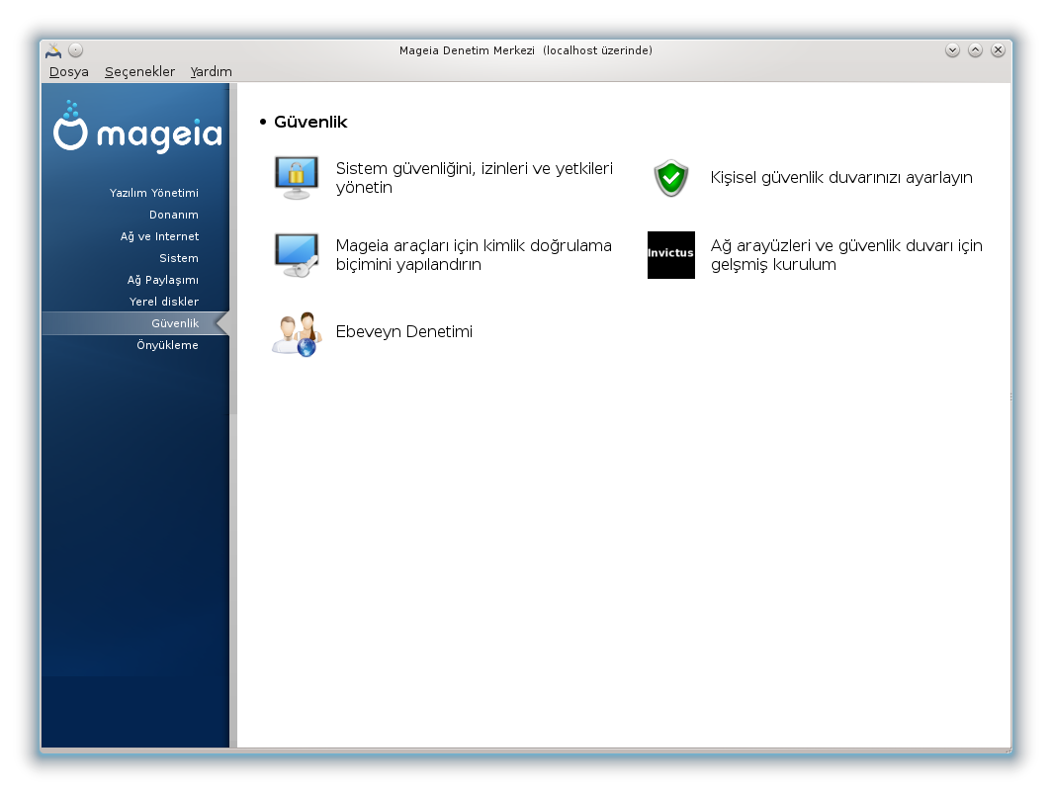Screen dimensions: 1052x793
Task: Maximize the Mageia Denetim Merkezi window
Action: point(975,50)
